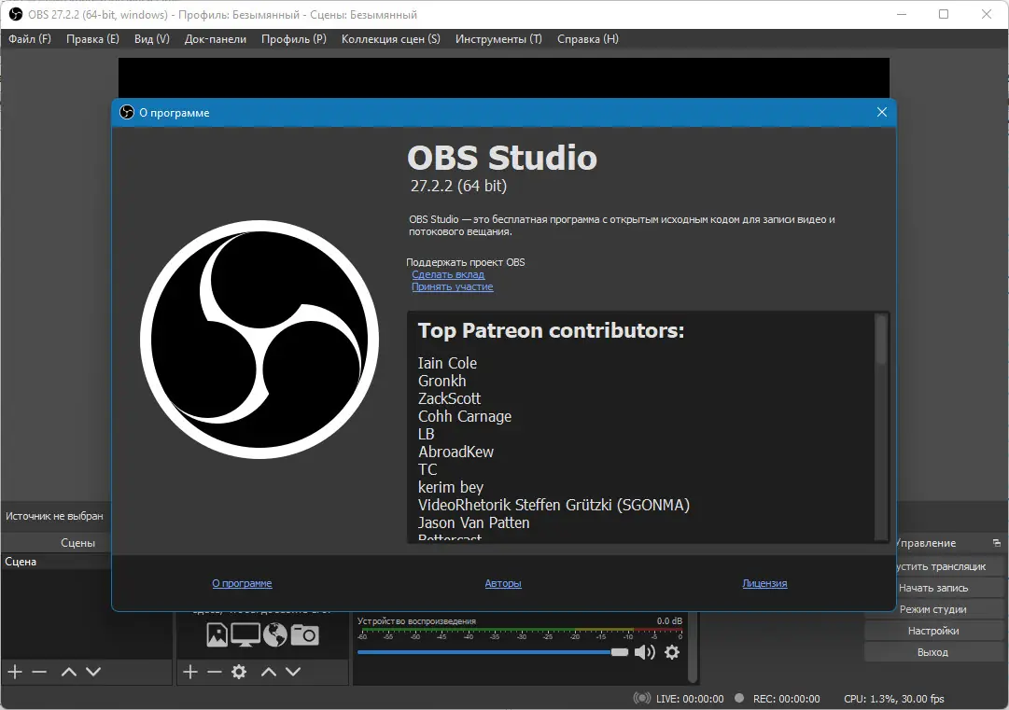
Task: Click the contributors list scrollbar
Action: click(881, 340)
